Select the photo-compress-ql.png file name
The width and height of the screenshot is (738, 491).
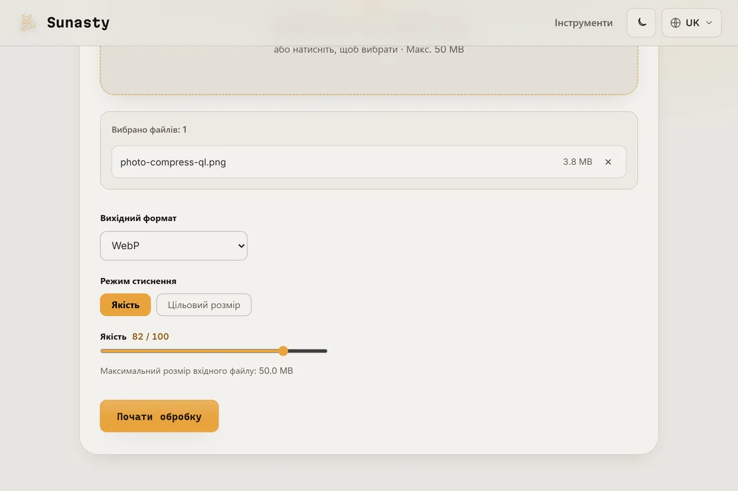pyautogui.click(x=173, y=162)
